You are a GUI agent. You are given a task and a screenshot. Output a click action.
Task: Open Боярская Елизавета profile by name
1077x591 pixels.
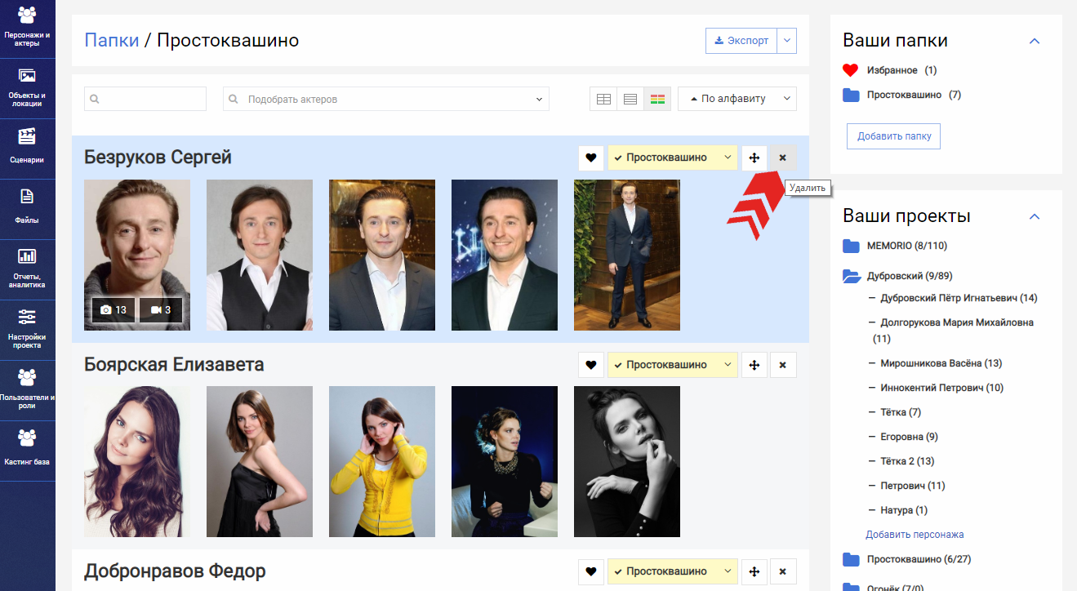(x=174, y=364)
